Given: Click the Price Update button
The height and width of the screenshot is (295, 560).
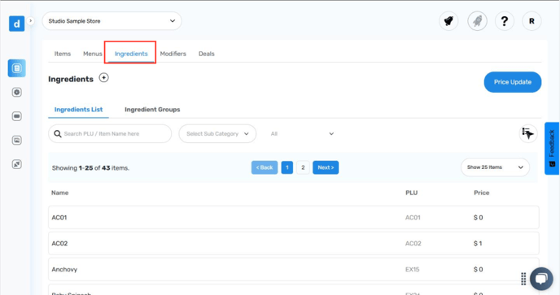Looking at the screenshot, I should [513, 82].
